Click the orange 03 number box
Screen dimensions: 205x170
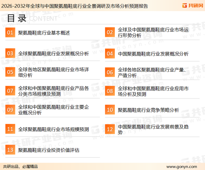coord(10,53)
